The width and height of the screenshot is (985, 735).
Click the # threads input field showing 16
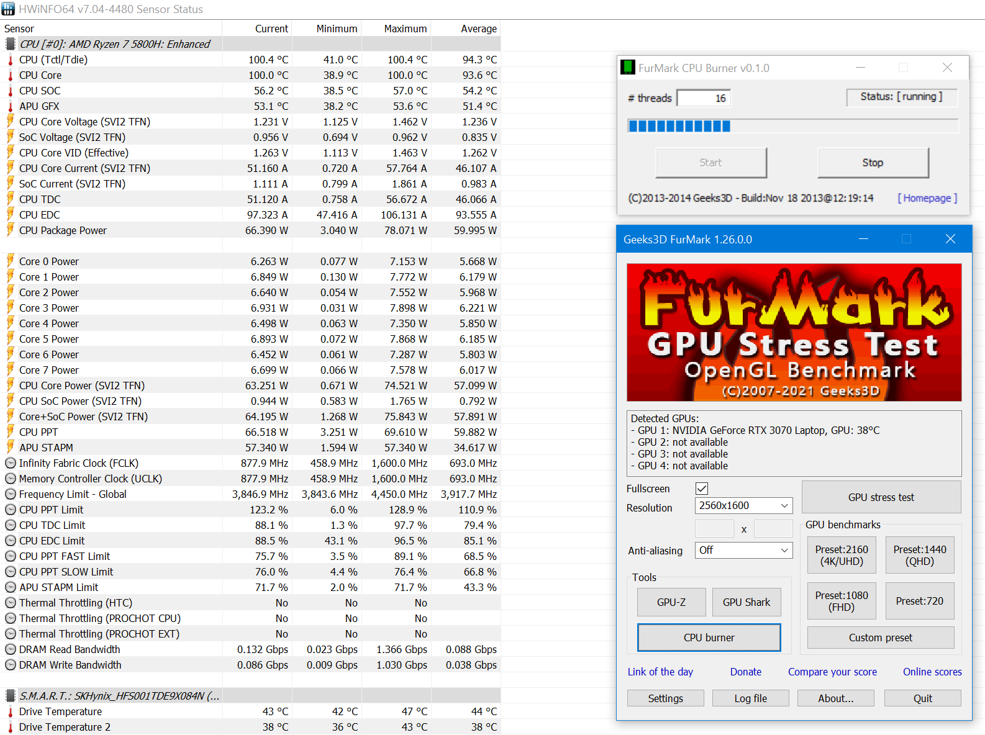pos(704,98)
